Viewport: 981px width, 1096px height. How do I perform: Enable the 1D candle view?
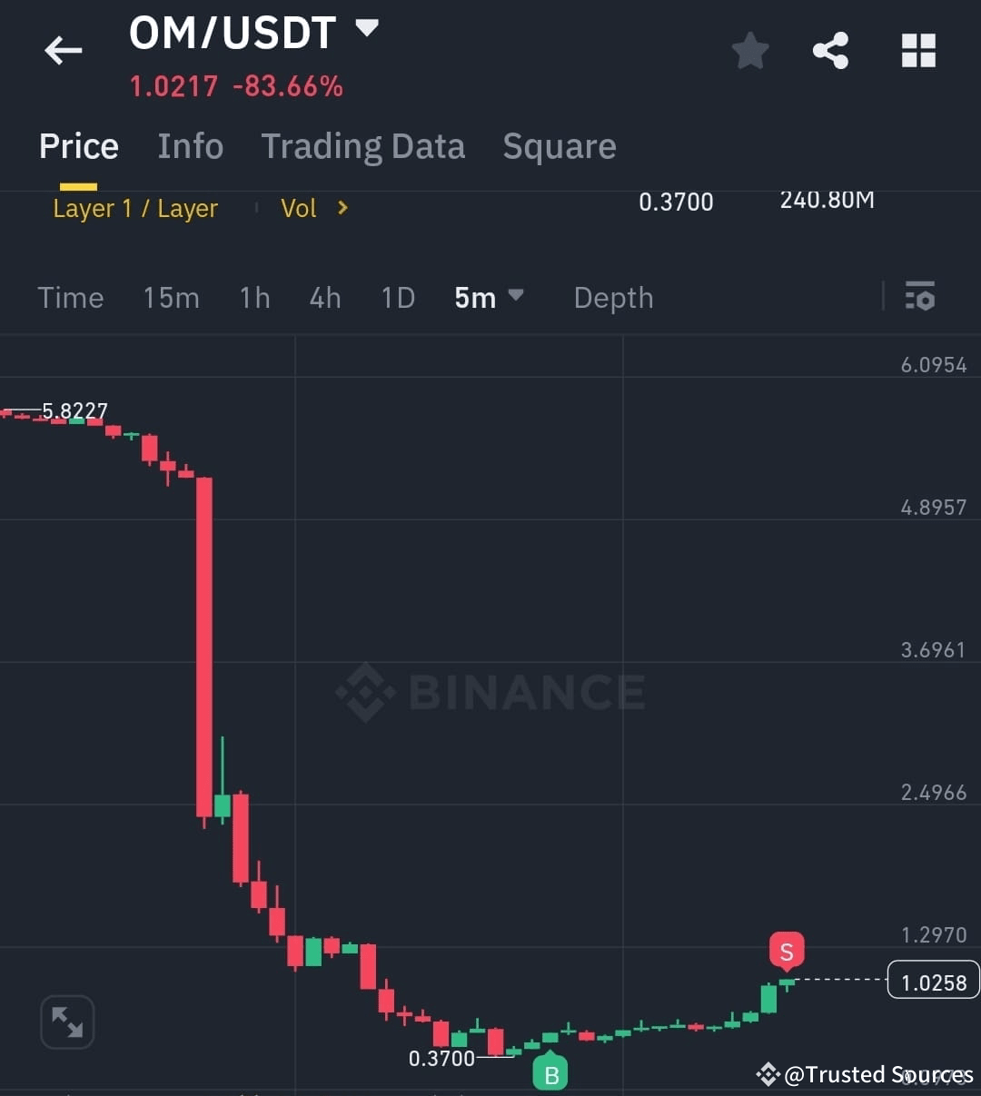(397, 297)
